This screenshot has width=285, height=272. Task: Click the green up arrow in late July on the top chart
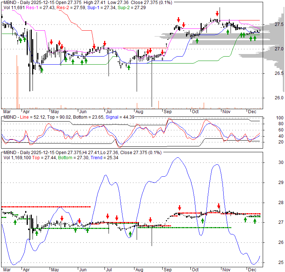(129, 67)
